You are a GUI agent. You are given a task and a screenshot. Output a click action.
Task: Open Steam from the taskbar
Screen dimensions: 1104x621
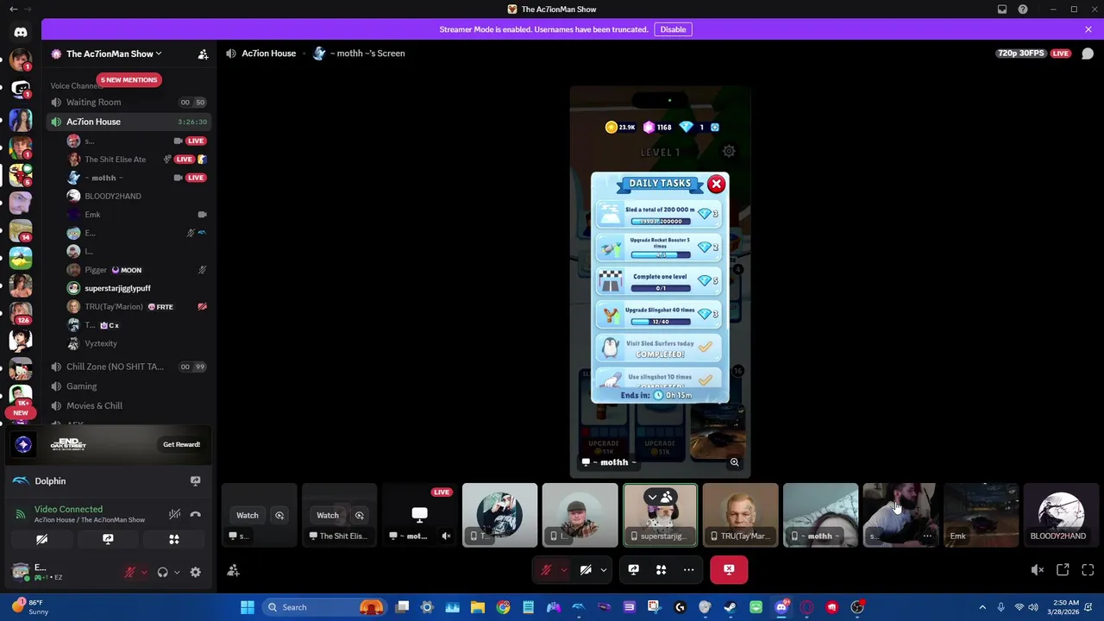click(730, 607)
